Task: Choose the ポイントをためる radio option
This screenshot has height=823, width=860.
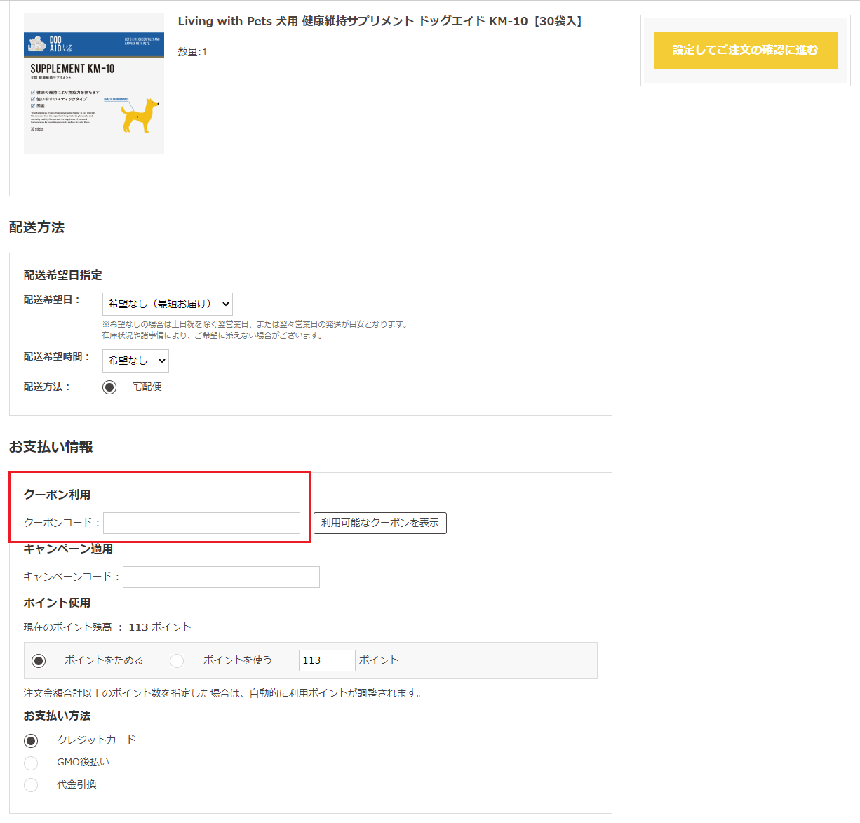Action: pos(39,661)
